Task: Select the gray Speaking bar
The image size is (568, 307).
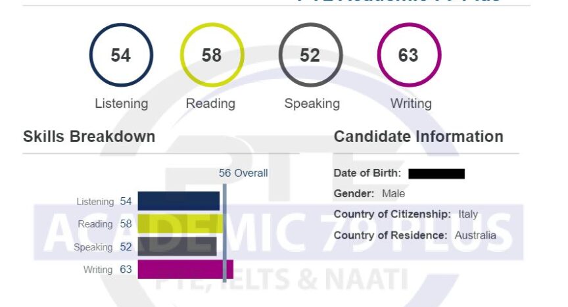Action: click(x=177, y=247)
